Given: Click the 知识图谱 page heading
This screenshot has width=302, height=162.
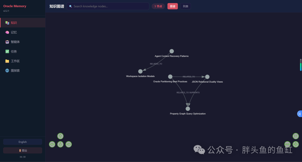Looking at the screenshot, I should [56, 6].
